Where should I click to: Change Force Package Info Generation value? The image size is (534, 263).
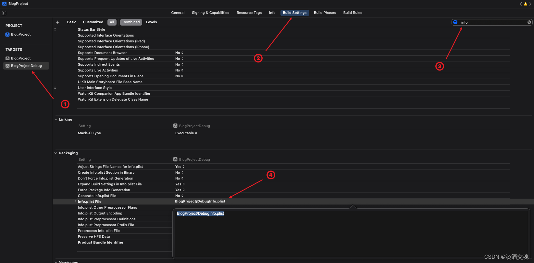point(180,190)
